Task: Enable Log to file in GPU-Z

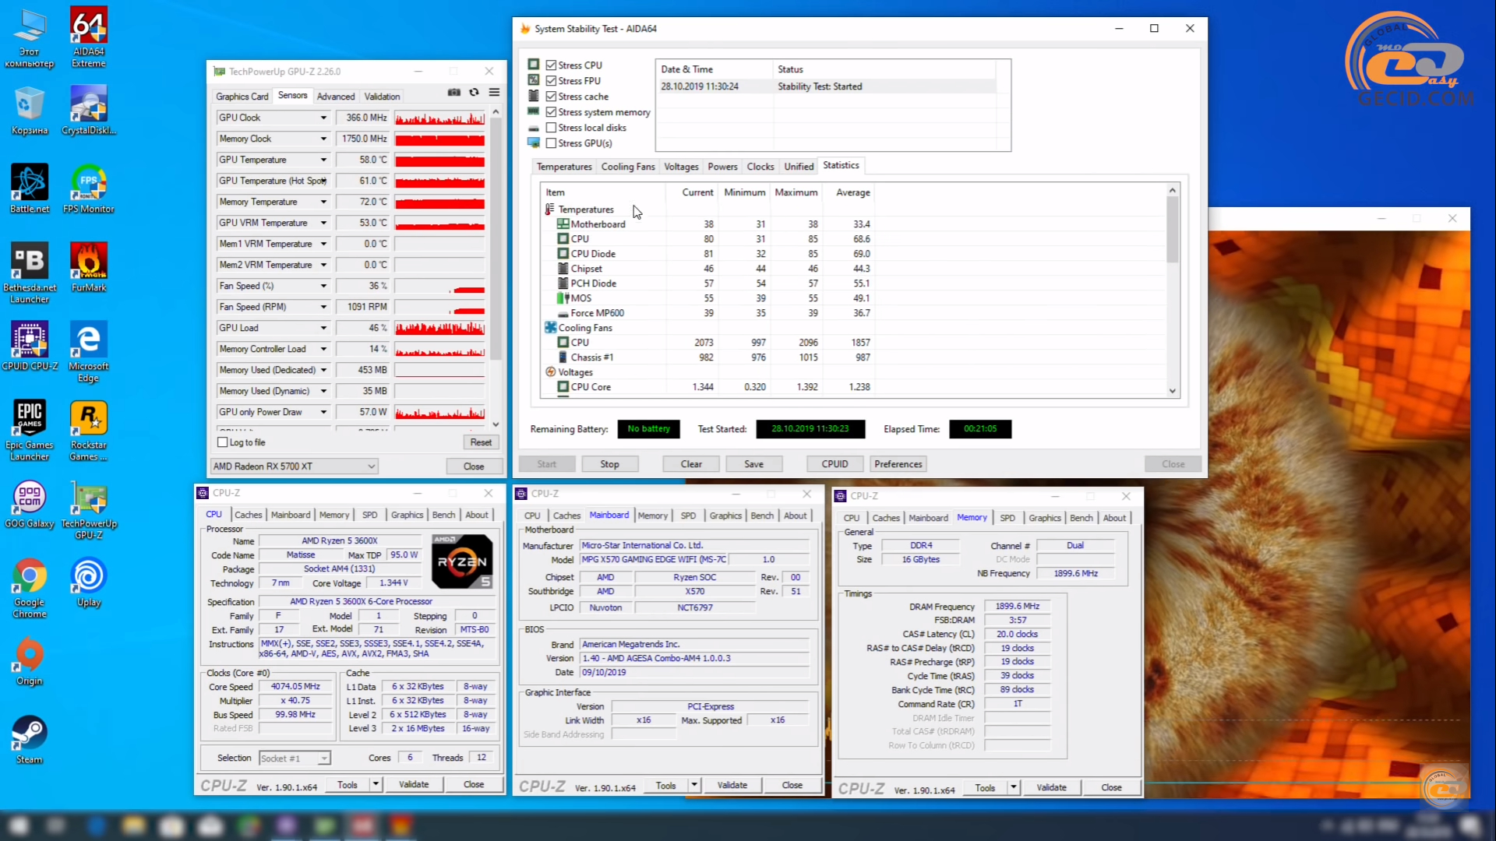Action: pyautogui.click(x=223, y=442)
